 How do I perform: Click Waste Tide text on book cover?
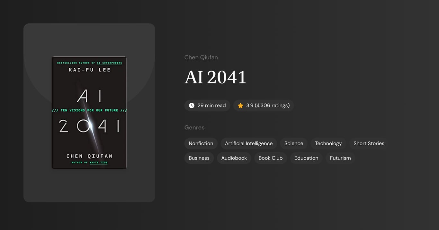(x=98, y=163)
